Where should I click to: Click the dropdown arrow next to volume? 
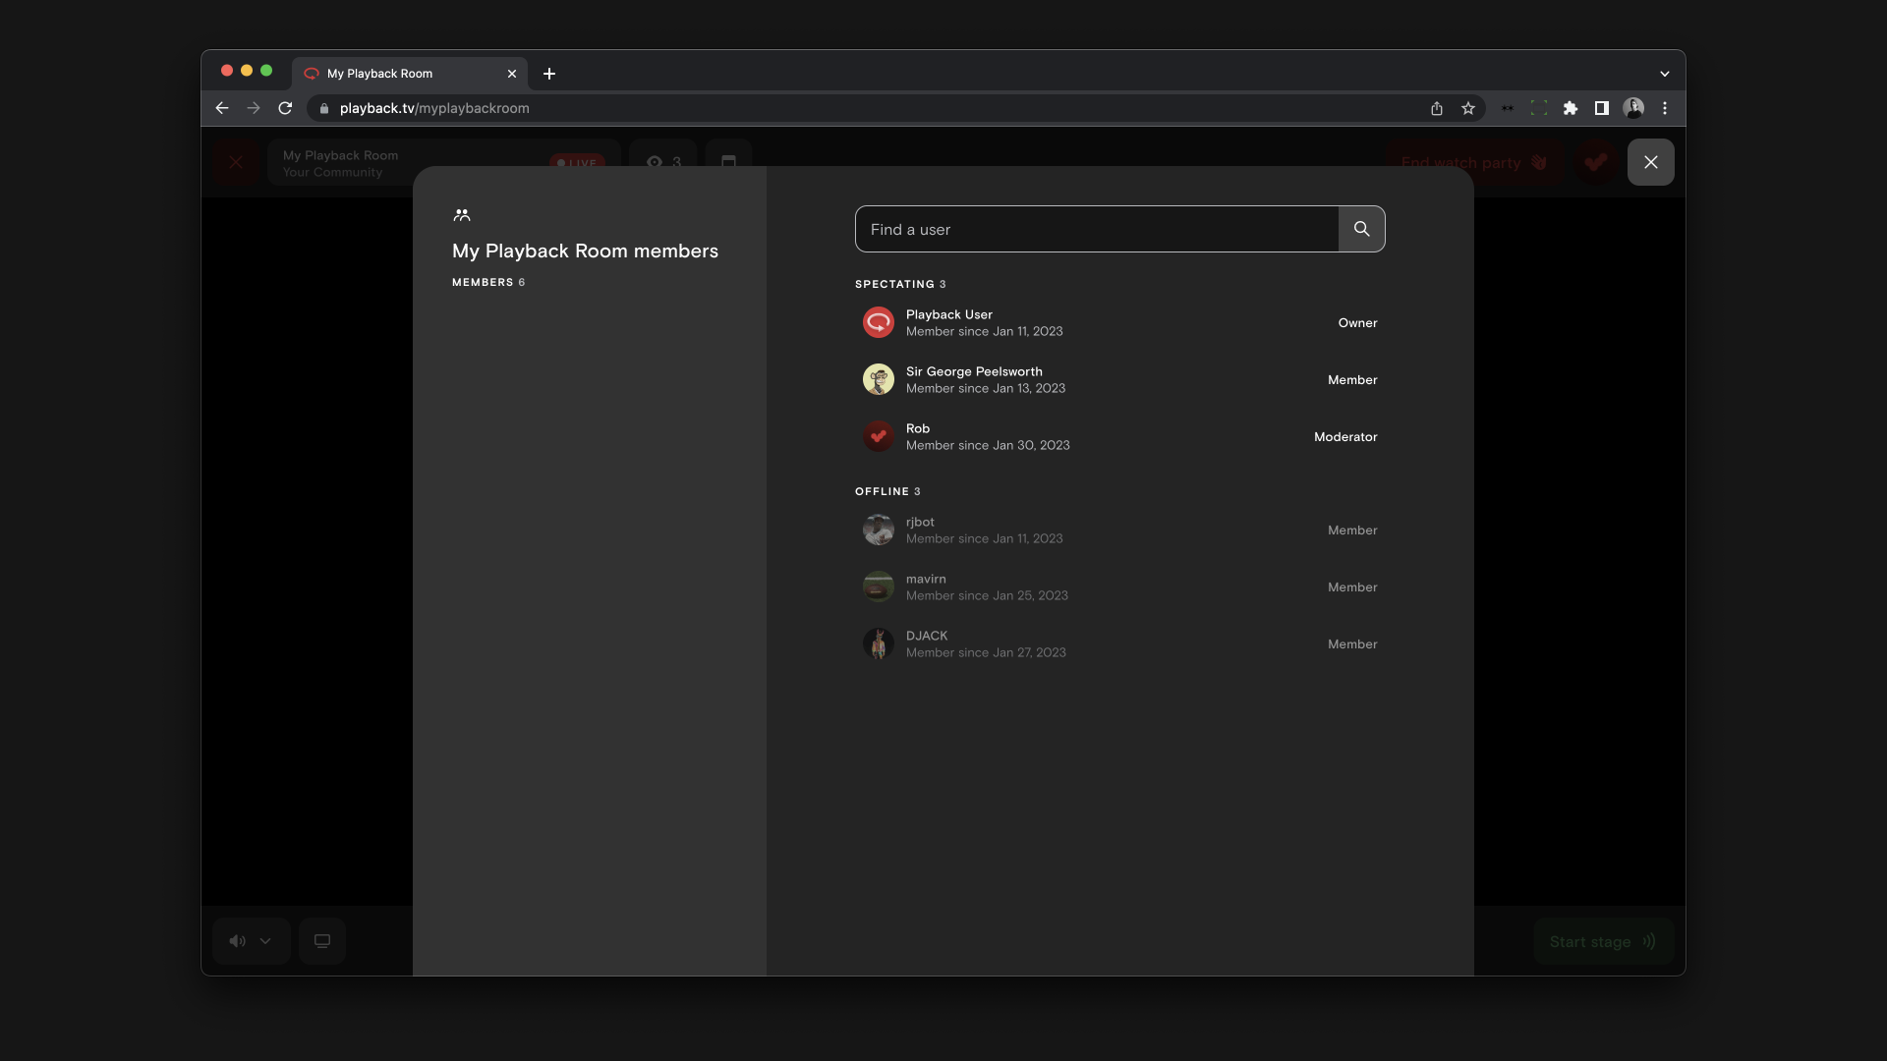coord(264,940)
